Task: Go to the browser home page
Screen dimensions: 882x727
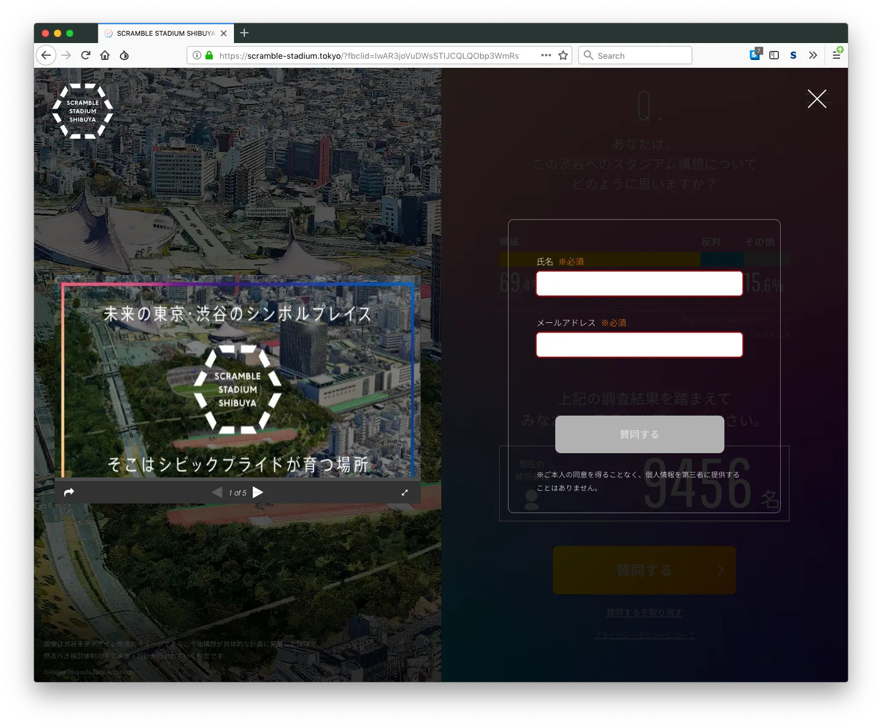Action: click(105, 55)
